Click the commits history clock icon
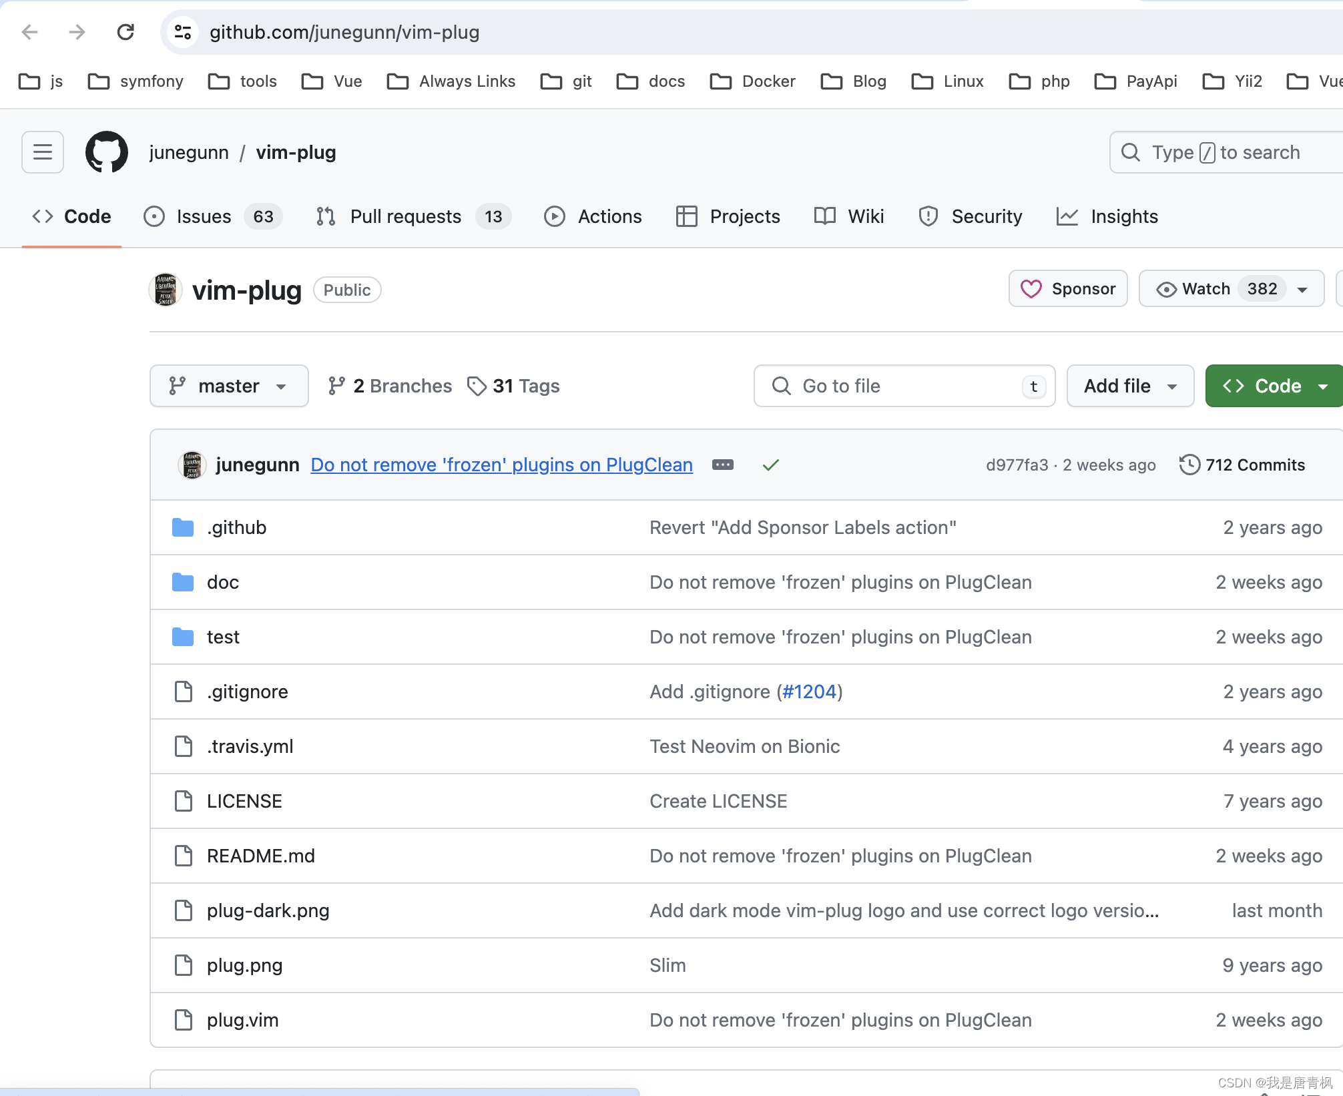This screenshot has height=1096, width=1343. (1189, 465)
